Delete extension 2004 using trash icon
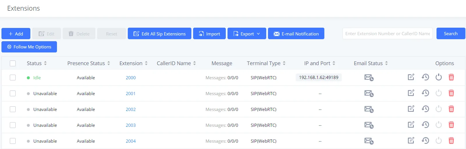The height and width of the screenshot is (149, 466). (451, 141)
